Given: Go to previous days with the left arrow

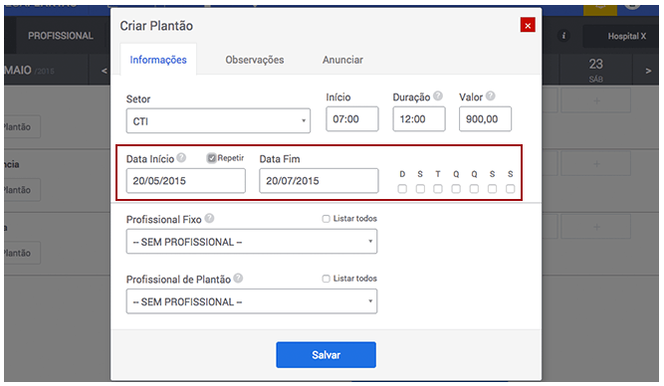Looking at the screenshot, I should 104,71.
